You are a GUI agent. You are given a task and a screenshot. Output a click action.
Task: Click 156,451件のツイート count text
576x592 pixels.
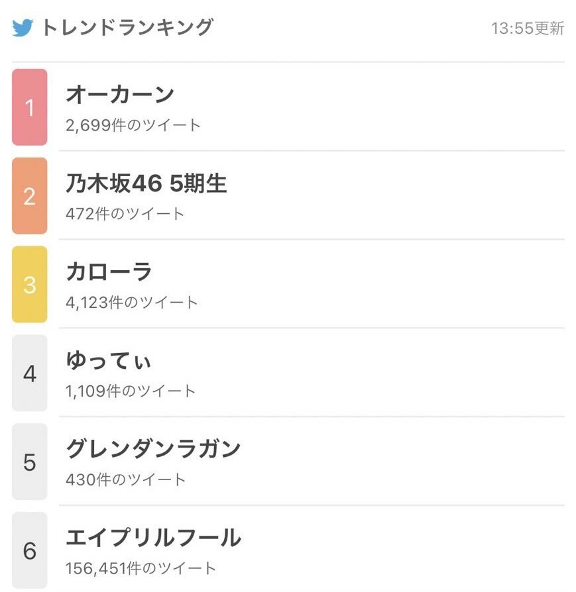click(141, 568)
